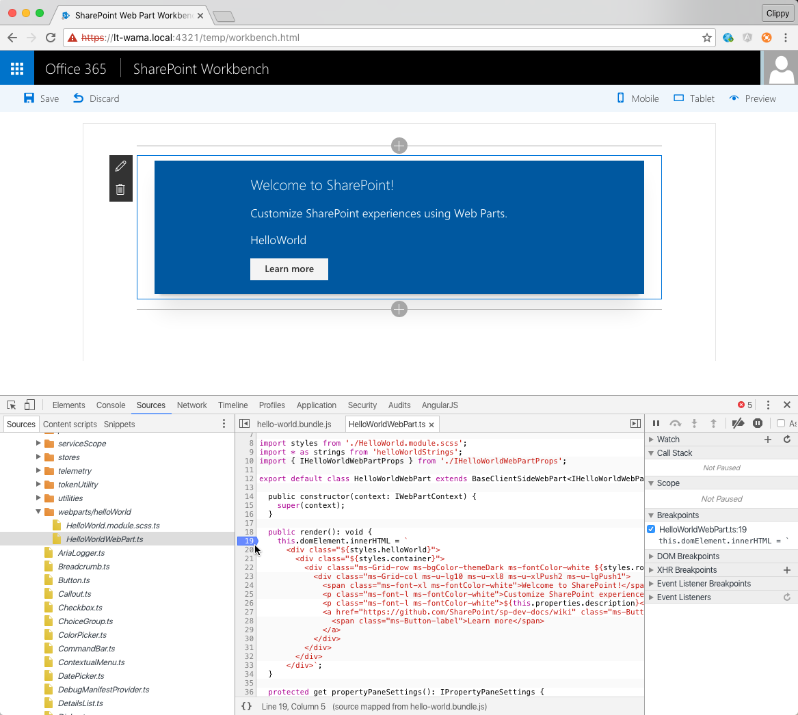798x715 pixels.
Task: Hide the debugger sidebar
Action: pos(635,423)
